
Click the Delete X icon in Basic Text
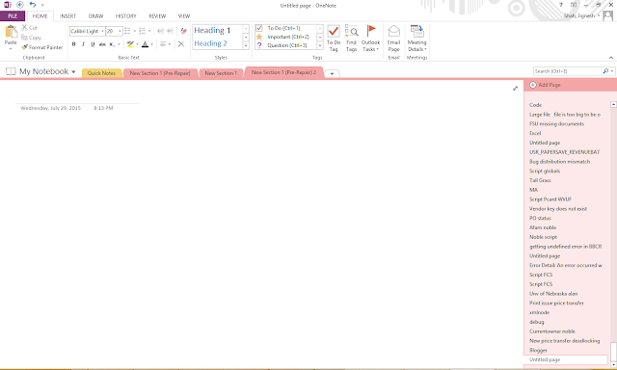tap(181, 44)
